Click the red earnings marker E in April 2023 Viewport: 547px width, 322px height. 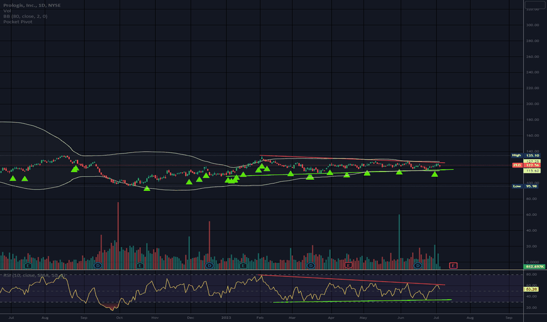[x=348, y=266]
